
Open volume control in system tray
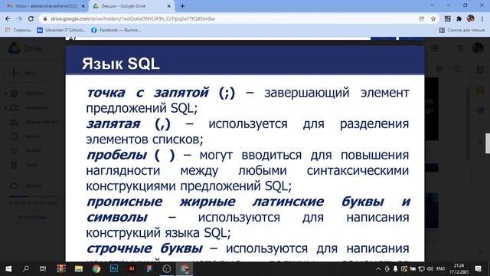(430, 268)
